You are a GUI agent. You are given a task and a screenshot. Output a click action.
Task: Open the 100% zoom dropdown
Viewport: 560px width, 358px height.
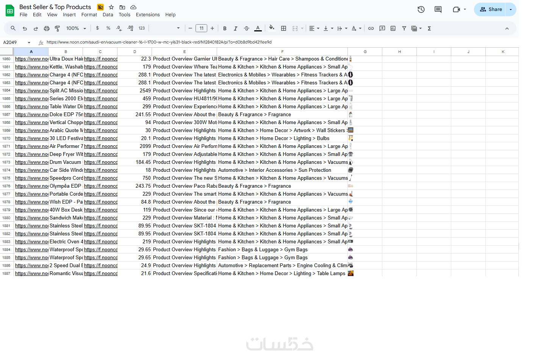(x=76, y=28)
